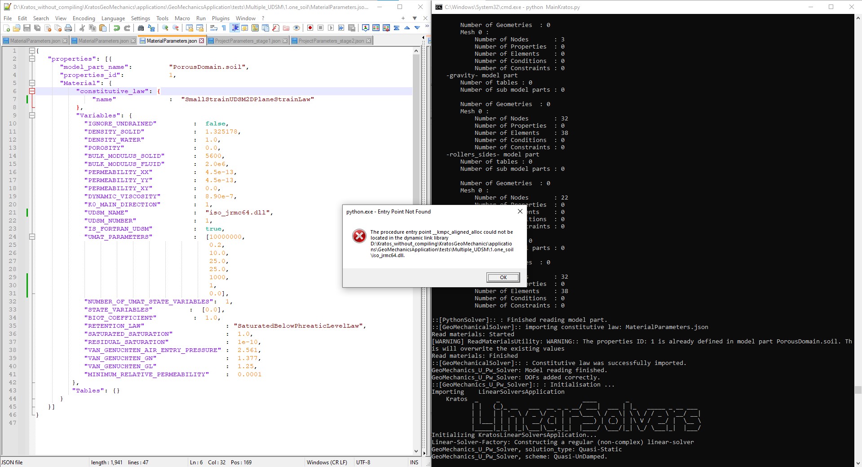862x467 pixels.
Task: Jump to the next marker arrow
Action: click(417, 28)
